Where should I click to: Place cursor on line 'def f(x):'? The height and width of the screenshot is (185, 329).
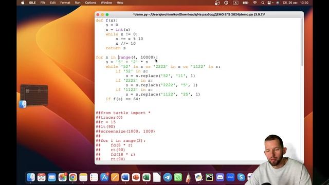(x=107, y=21)
